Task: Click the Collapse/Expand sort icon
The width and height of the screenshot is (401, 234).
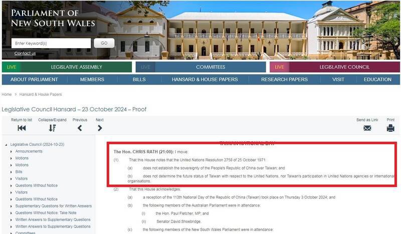Action: tap(52, 128)
